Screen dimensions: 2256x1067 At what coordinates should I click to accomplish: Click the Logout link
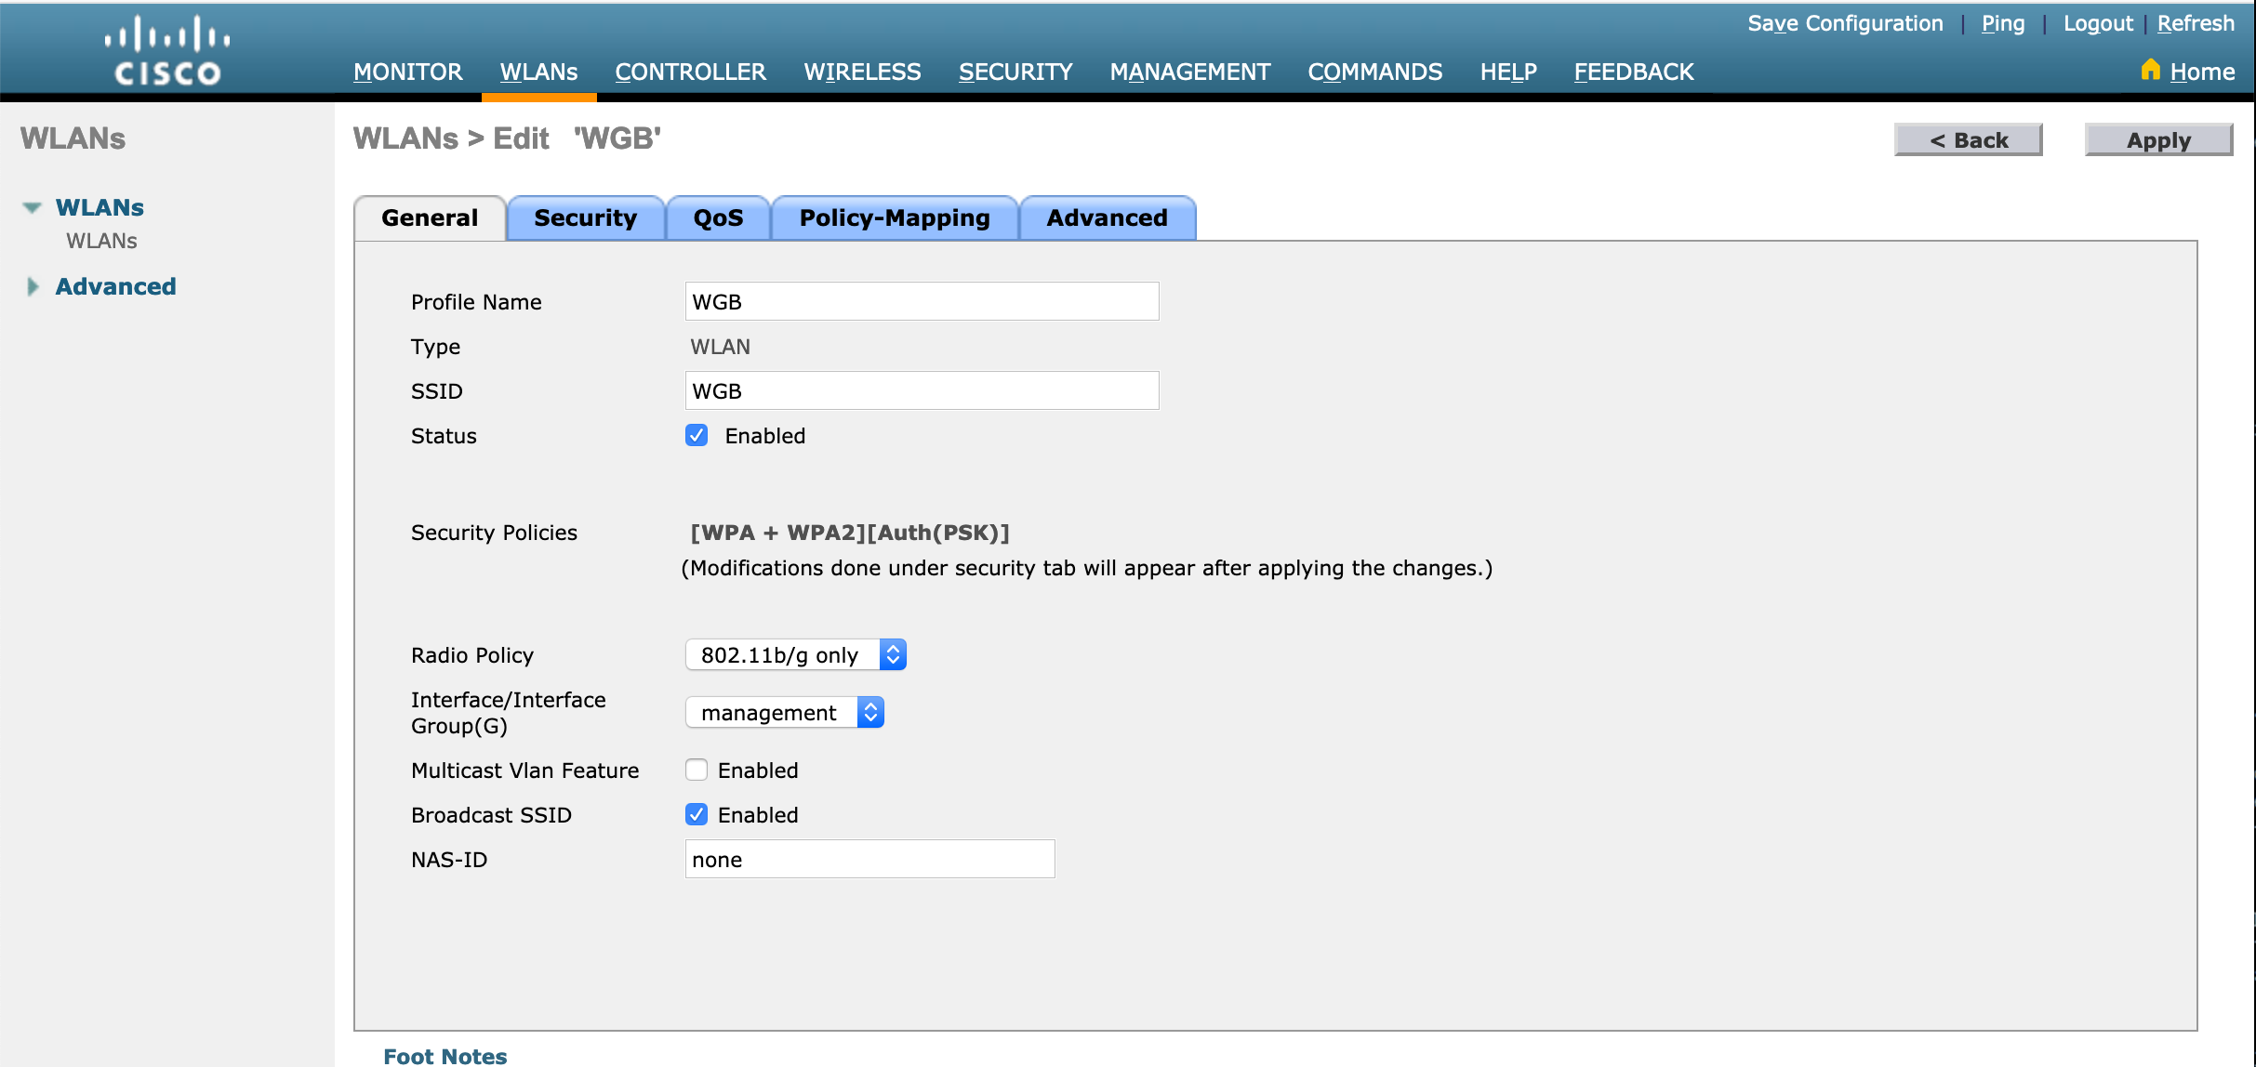[2097, 23]
